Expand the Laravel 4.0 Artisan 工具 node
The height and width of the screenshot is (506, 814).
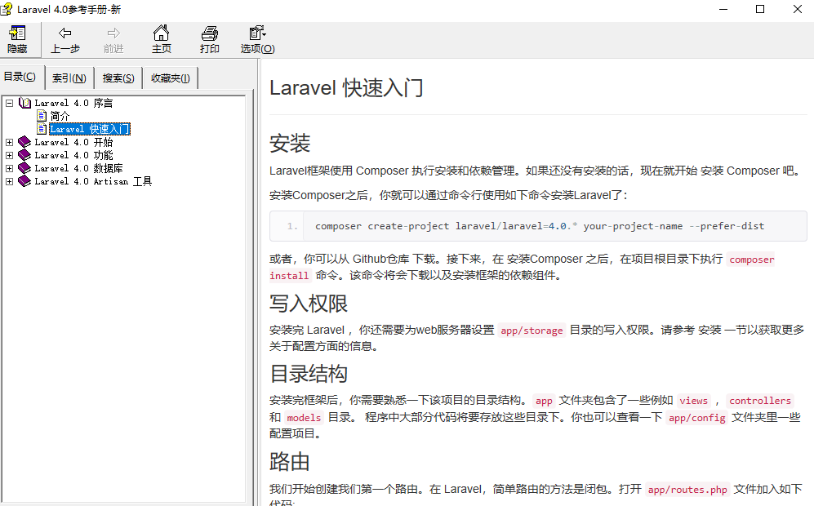click(10, 181)
